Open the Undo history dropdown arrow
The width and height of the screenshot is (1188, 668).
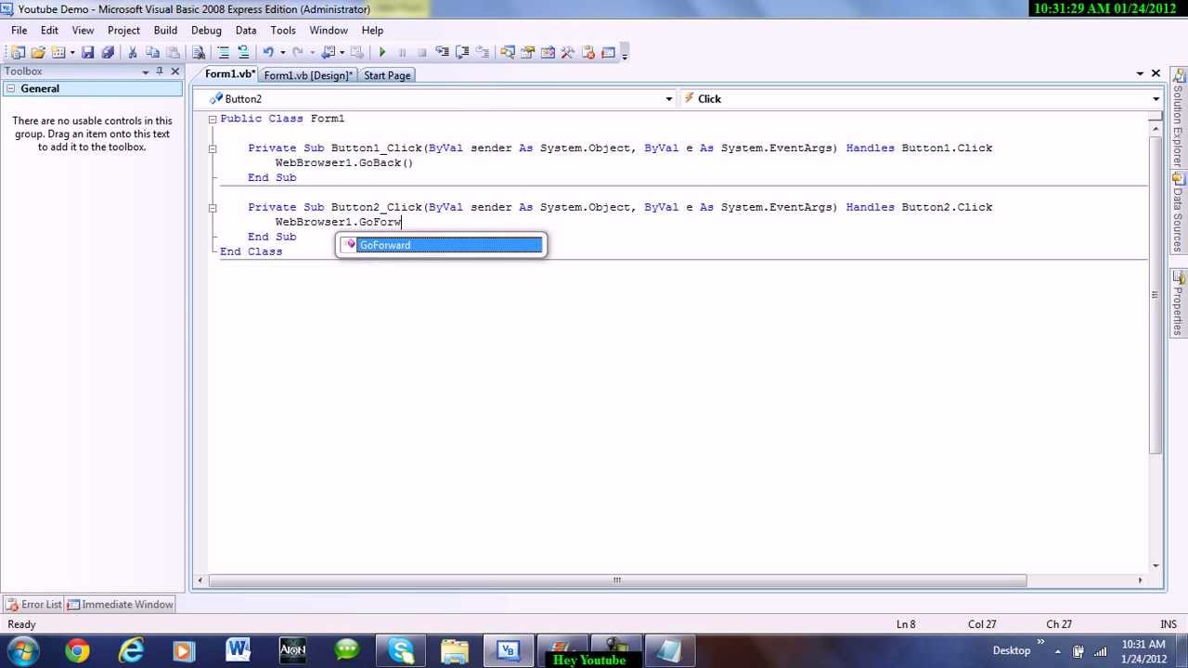point(282,53)
